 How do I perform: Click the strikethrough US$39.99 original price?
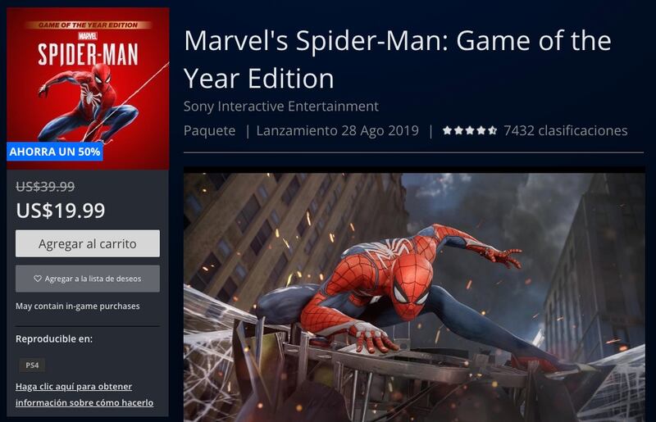45,187
